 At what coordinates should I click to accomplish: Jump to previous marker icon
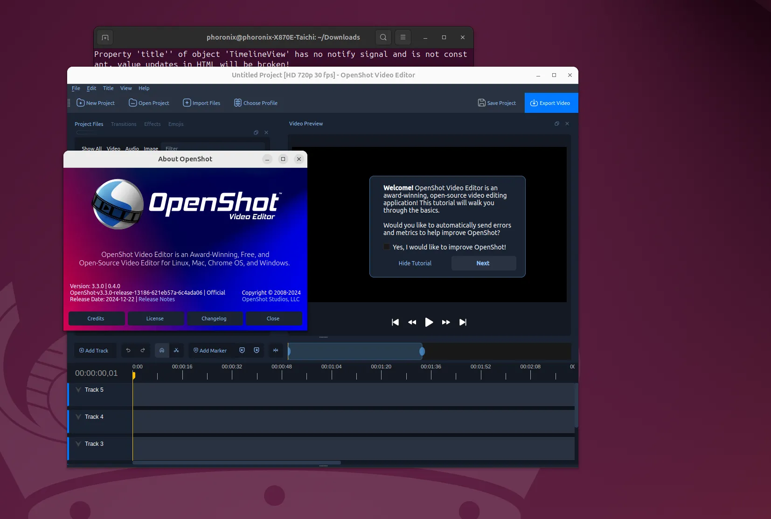242,350
